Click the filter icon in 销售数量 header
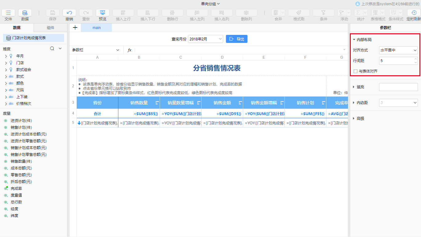Viewport: 421px width, 237px height. [157, 103]
